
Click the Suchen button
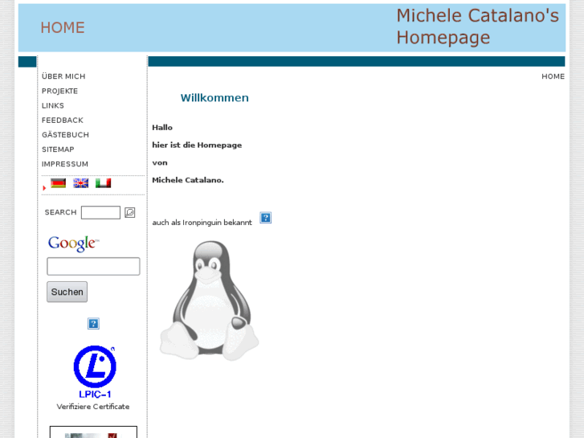(67, 292)
